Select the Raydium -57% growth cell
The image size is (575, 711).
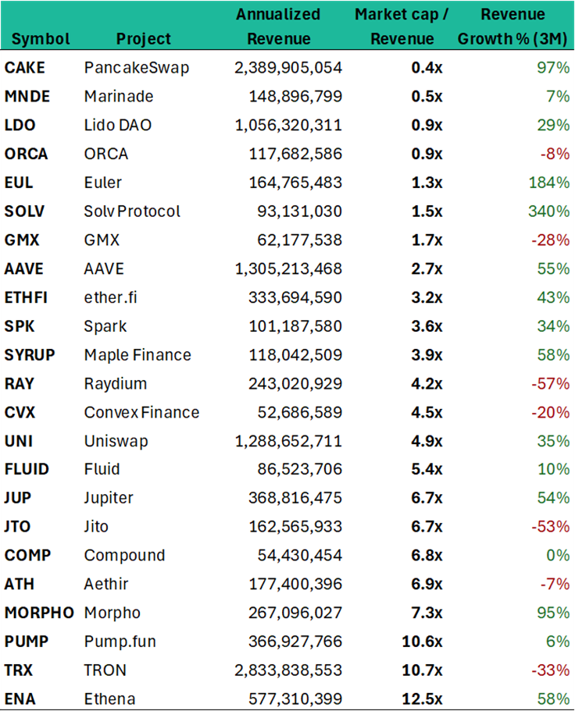551,383
